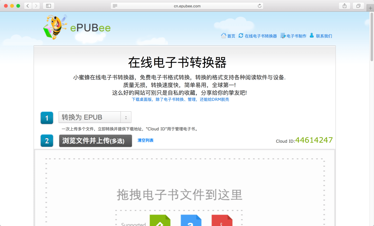Go back with Safari's back arrow
Screen dimensions: 374x226
click(28, 6)
